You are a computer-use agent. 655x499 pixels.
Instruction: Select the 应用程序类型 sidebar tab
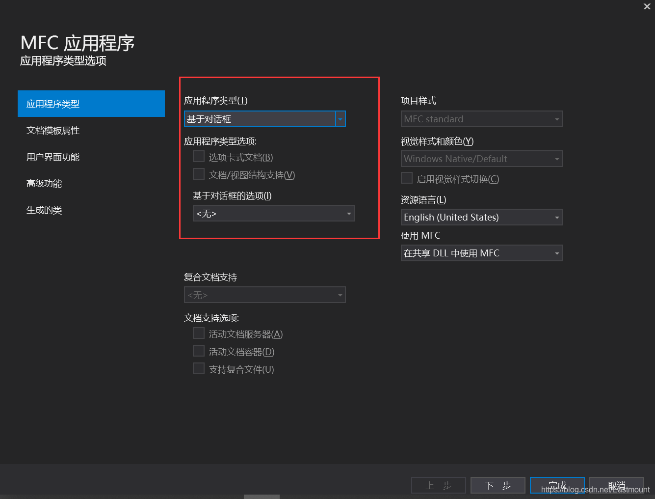point(91,104)
